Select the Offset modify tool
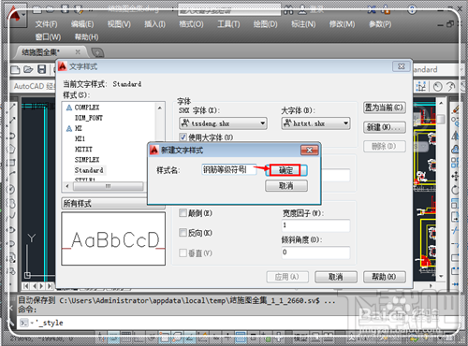Image resolution: width=468 pixels, height=346 pixels. click(455, 149)
